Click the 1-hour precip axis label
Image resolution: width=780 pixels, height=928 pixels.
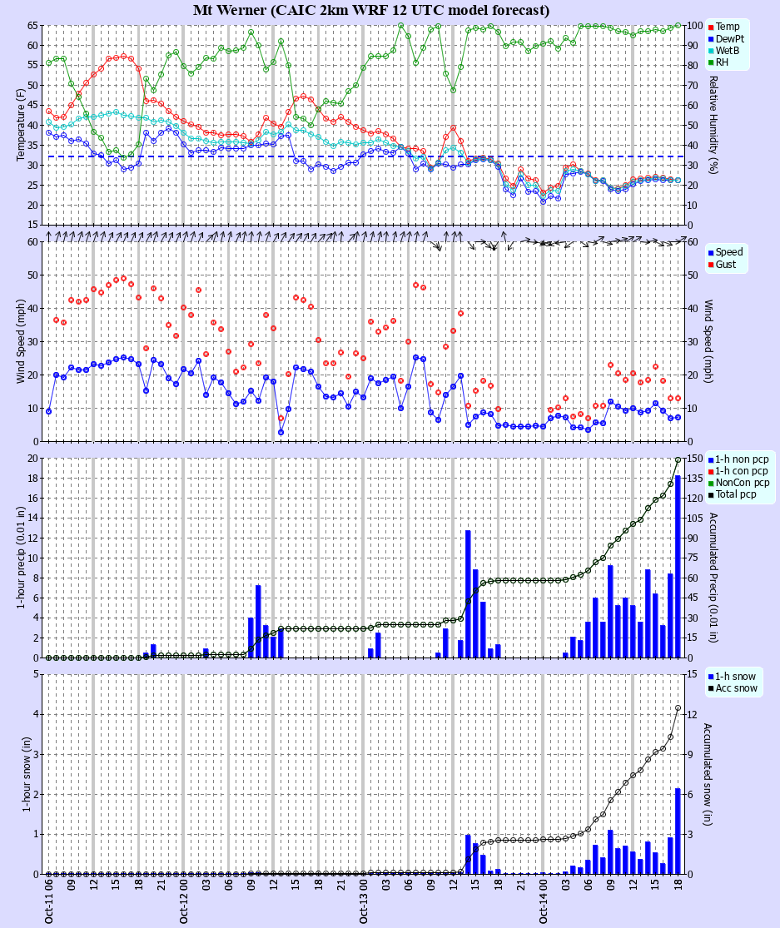[21, 558]
